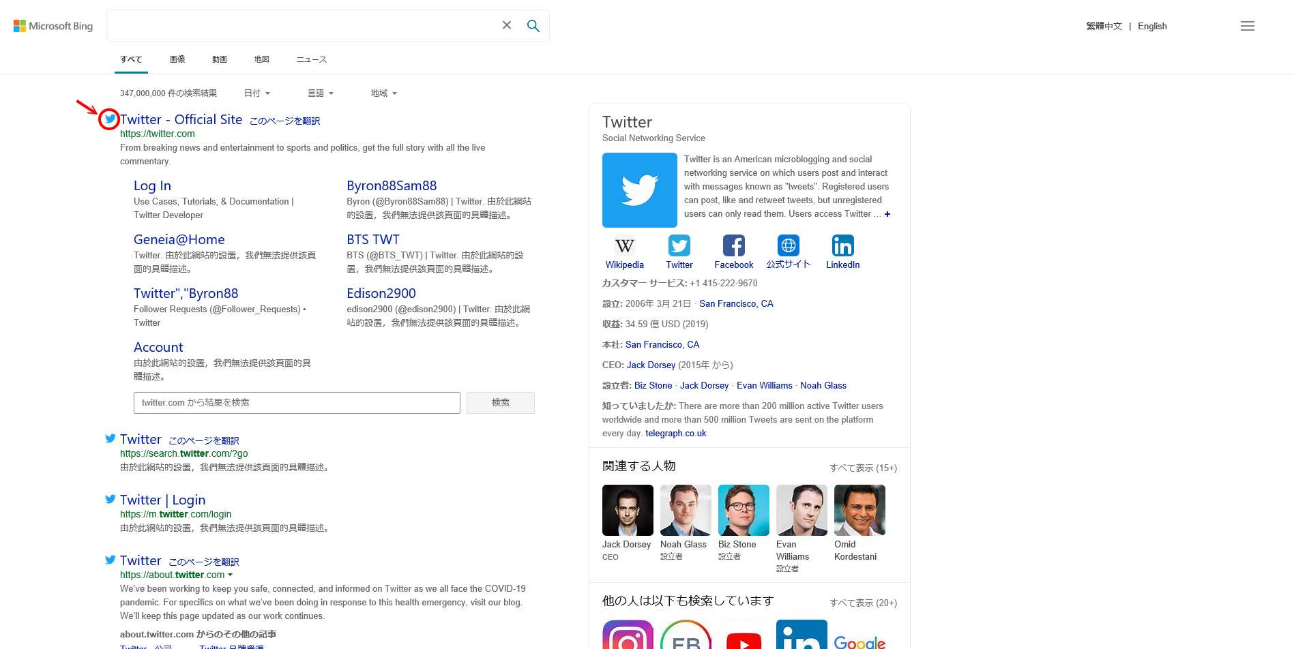Viewport: 1294px width, 649px height.
Task: Expand the Twitter description with plus sign
Action: 887,214
